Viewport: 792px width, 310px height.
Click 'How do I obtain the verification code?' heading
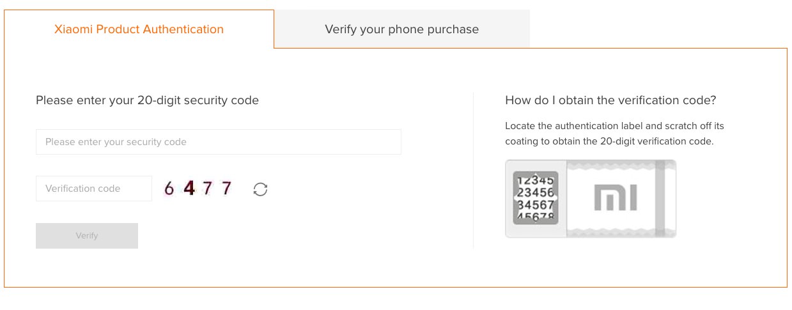pyautogui.click(x=610, y=100)
